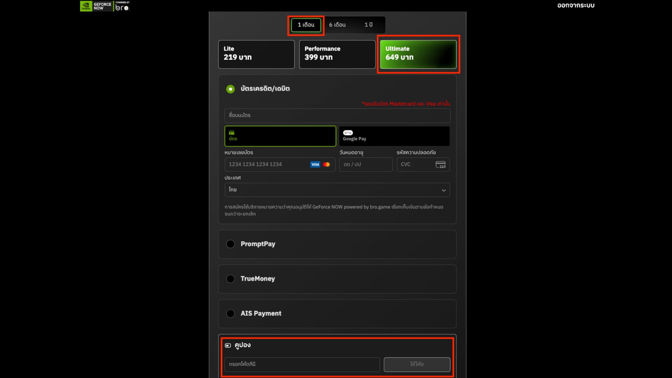Click the Visa icon in card number field
Viewport: 672px width, 378px height.
click(315, 164)
